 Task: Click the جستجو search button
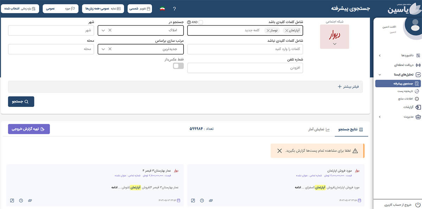pos(21,102)
